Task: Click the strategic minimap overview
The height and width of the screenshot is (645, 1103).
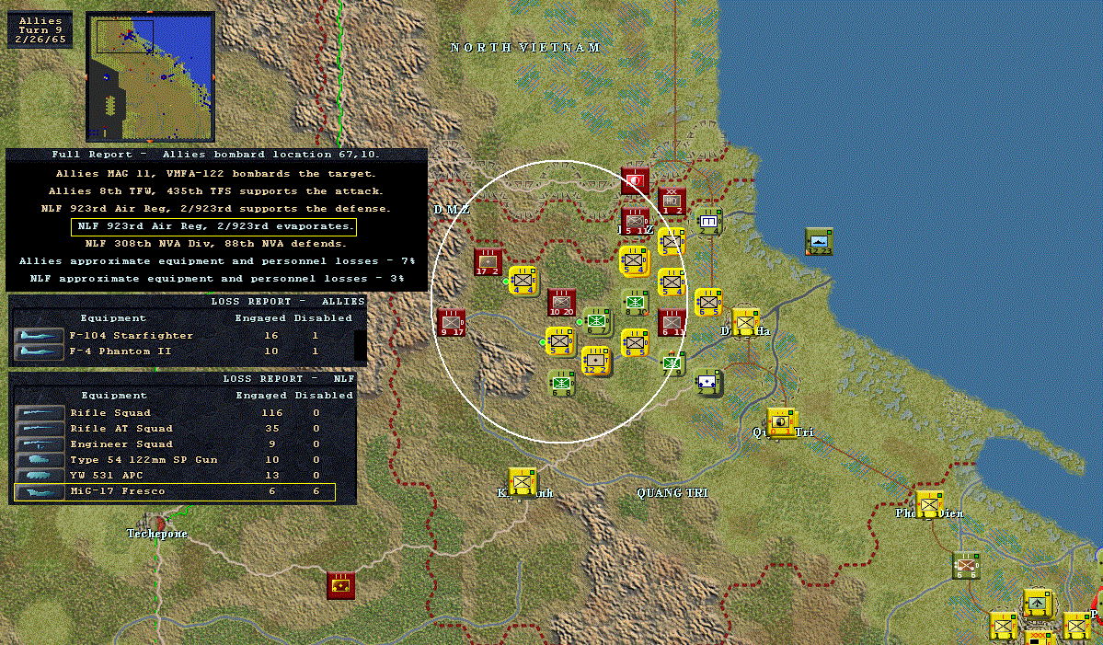Action: pyautogui.click(x=150, y=76)
